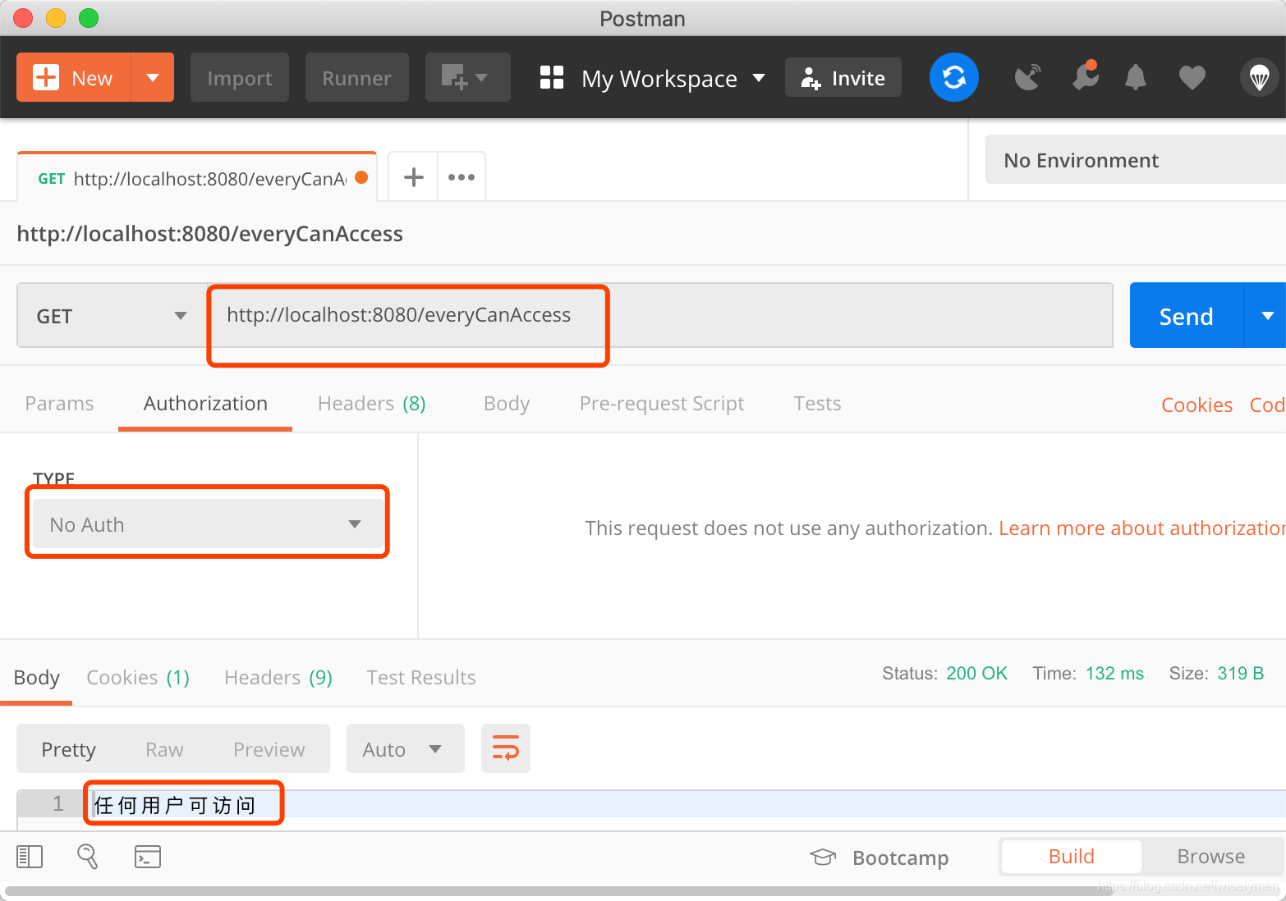The width and height of the screenshot is (1286, 901).
Task: Switch to the Authorization tab
Action: point(205,404)
